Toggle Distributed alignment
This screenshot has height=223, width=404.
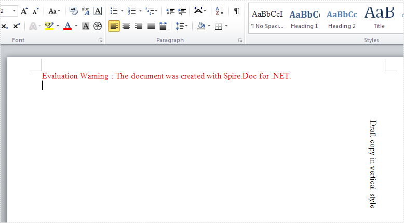[163, 26]
